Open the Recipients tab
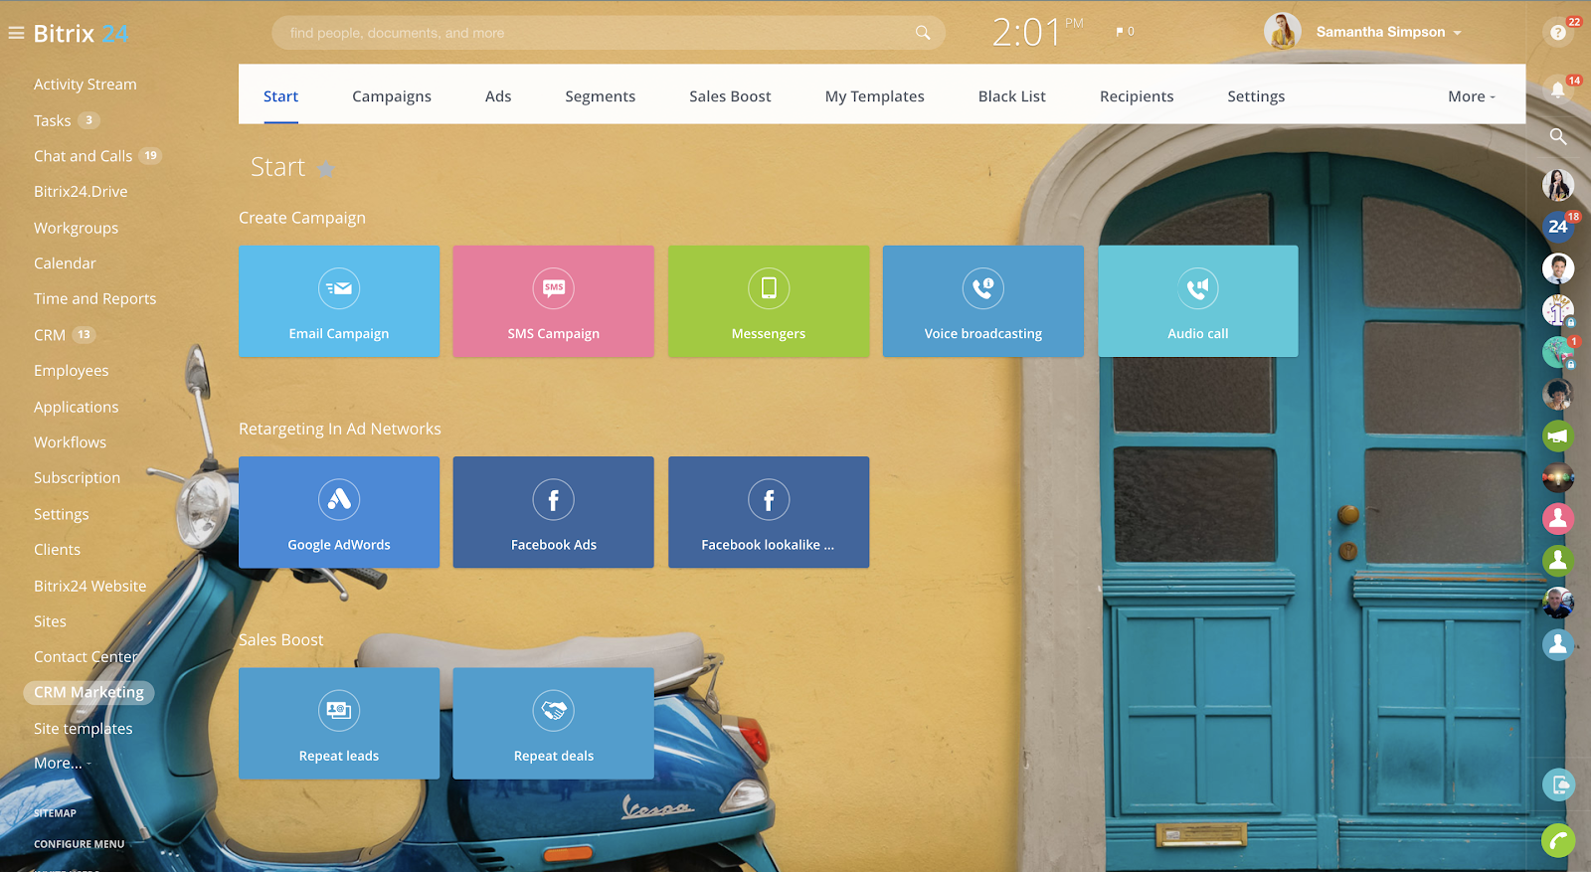This screenshot has width=1591, height=872. tap(1137, 96)
